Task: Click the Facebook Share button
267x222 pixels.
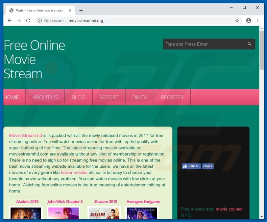Action: (x=208, y=166)
